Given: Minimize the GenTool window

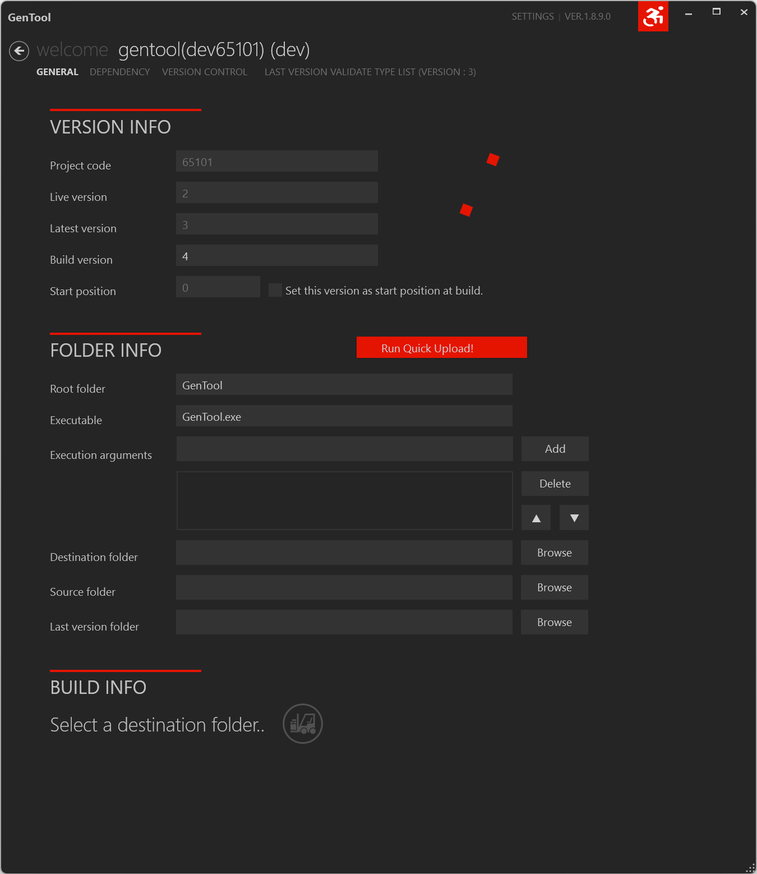Looking at the screenshot, I should pyautogui.click(x=689, y=12).
